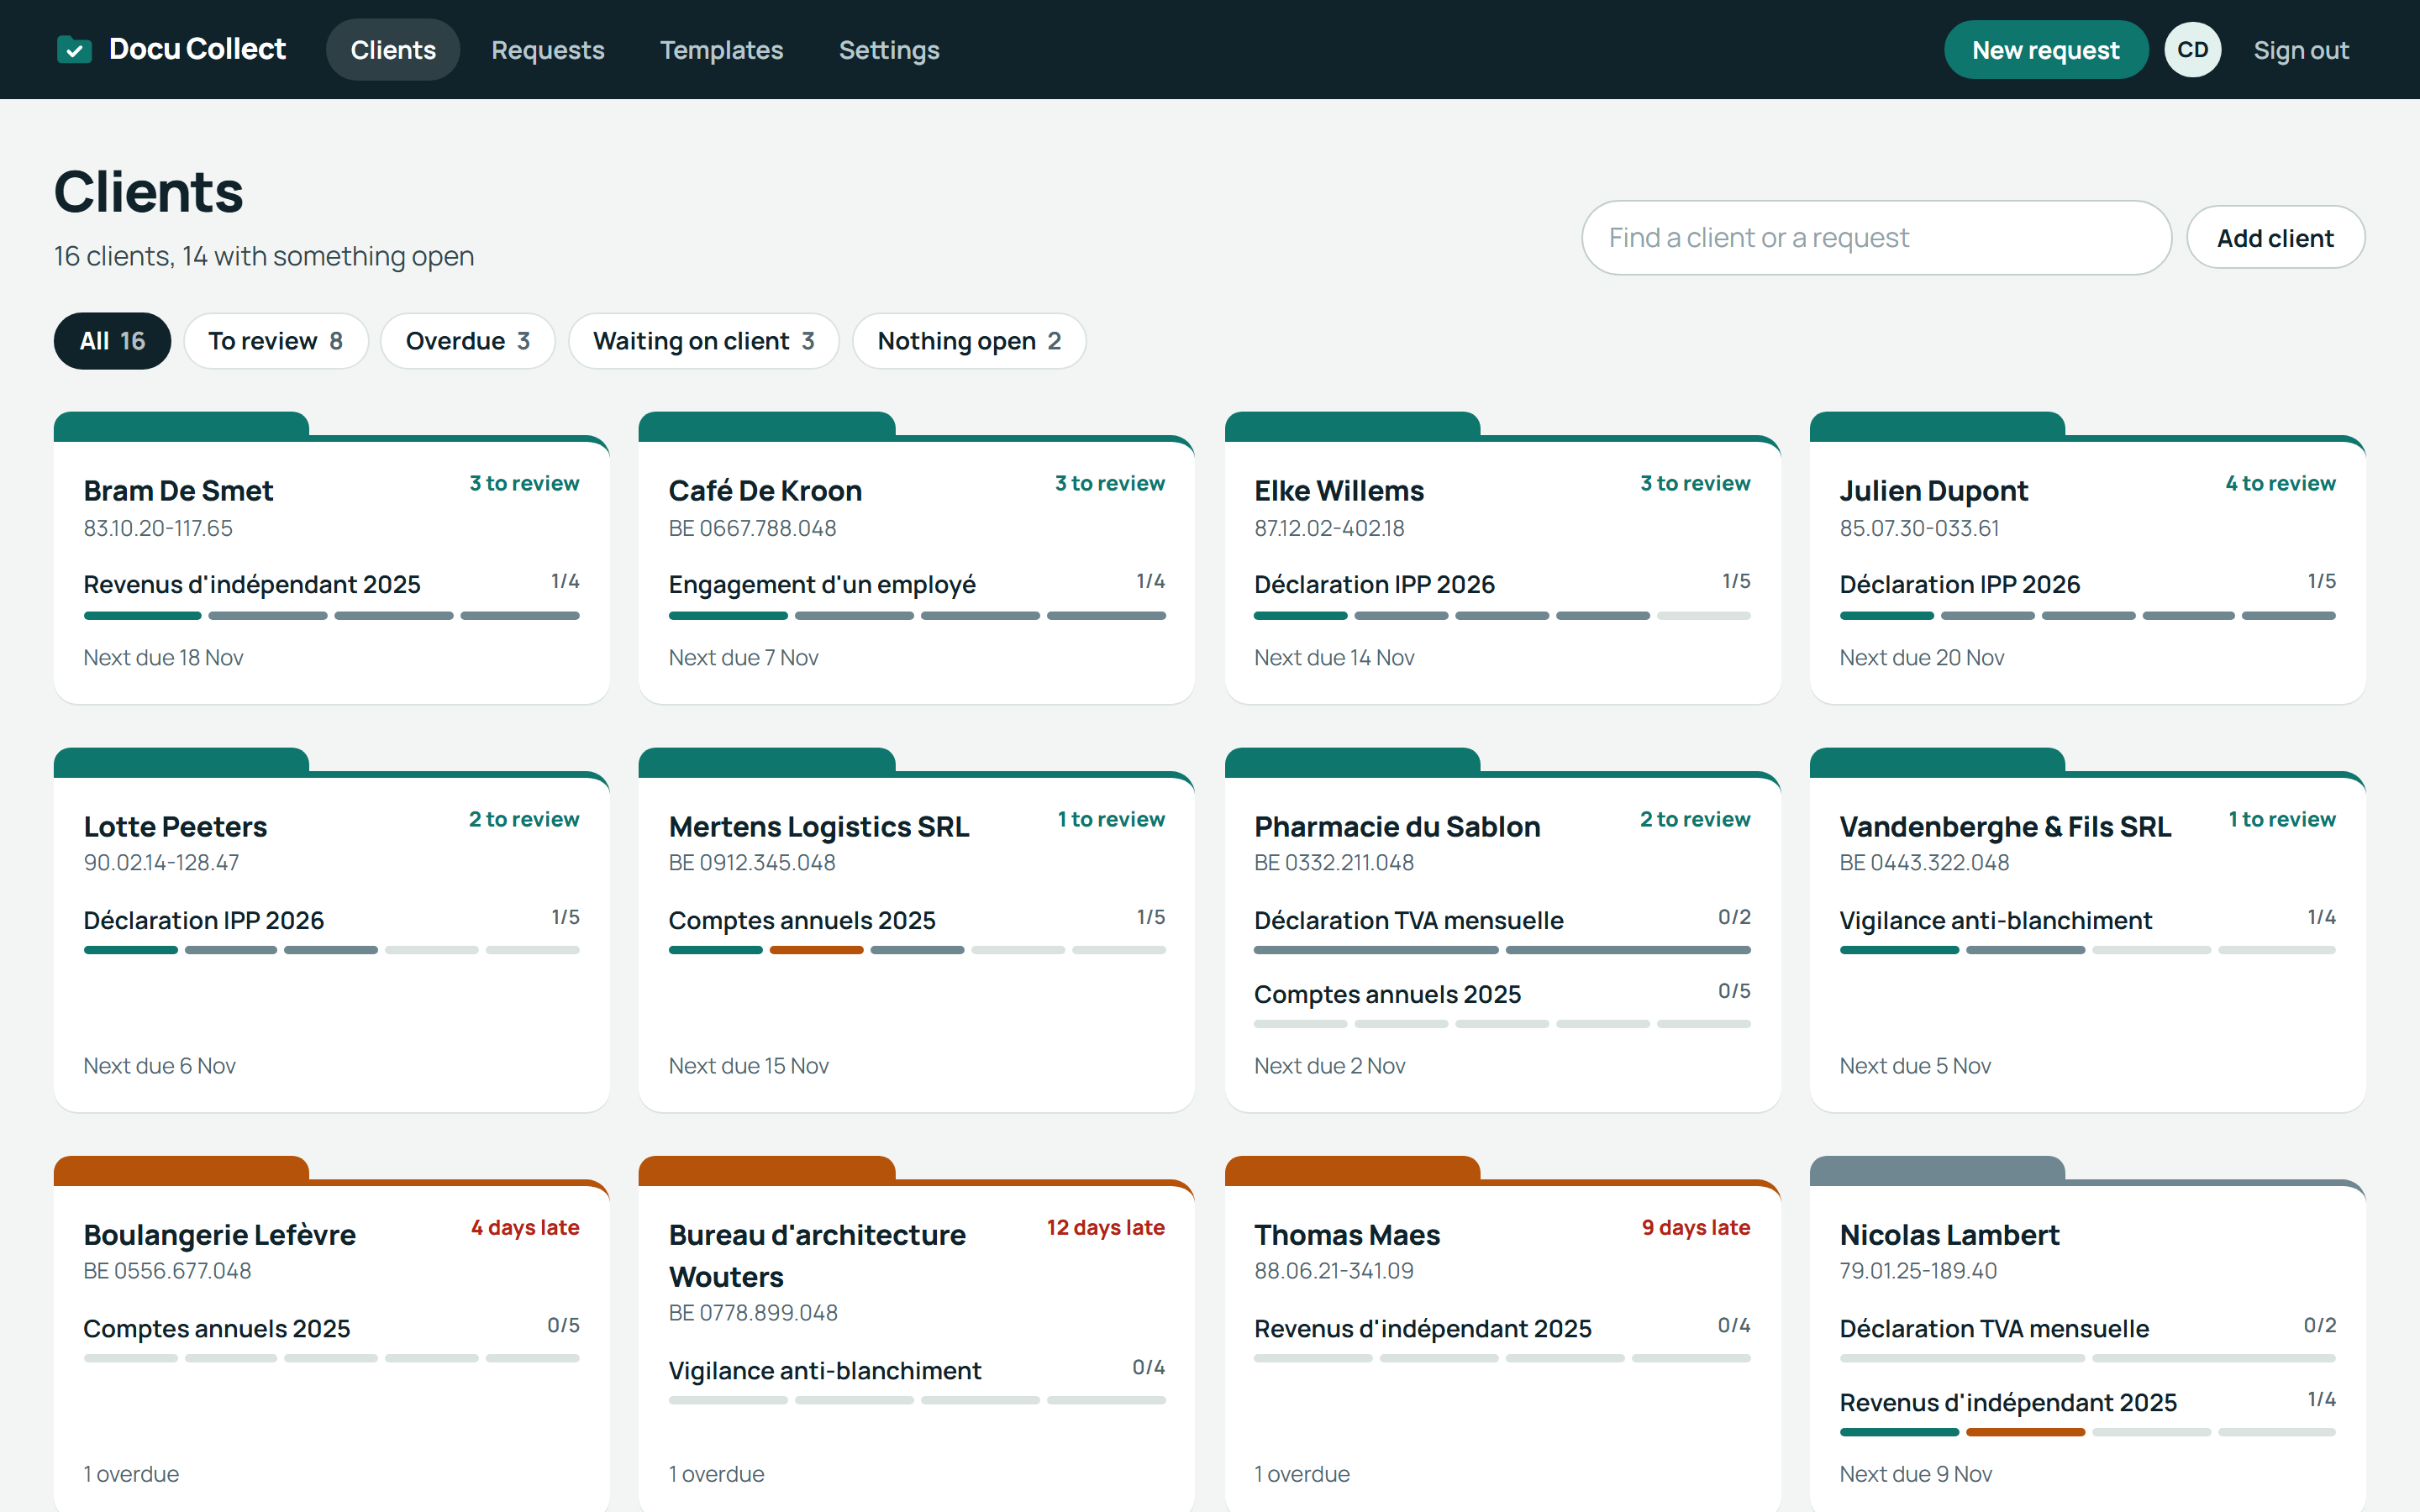Click Boulangerie Lefèvre 4 days late badge
This screenshot has height=1512, width=2420.
click(x=525, y=1227)
